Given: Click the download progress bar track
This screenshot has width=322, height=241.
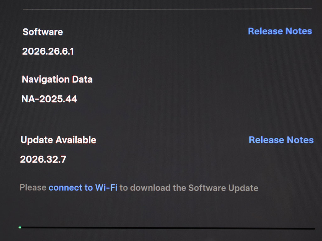Looking at the screenshot, I should tap(167, 228).
